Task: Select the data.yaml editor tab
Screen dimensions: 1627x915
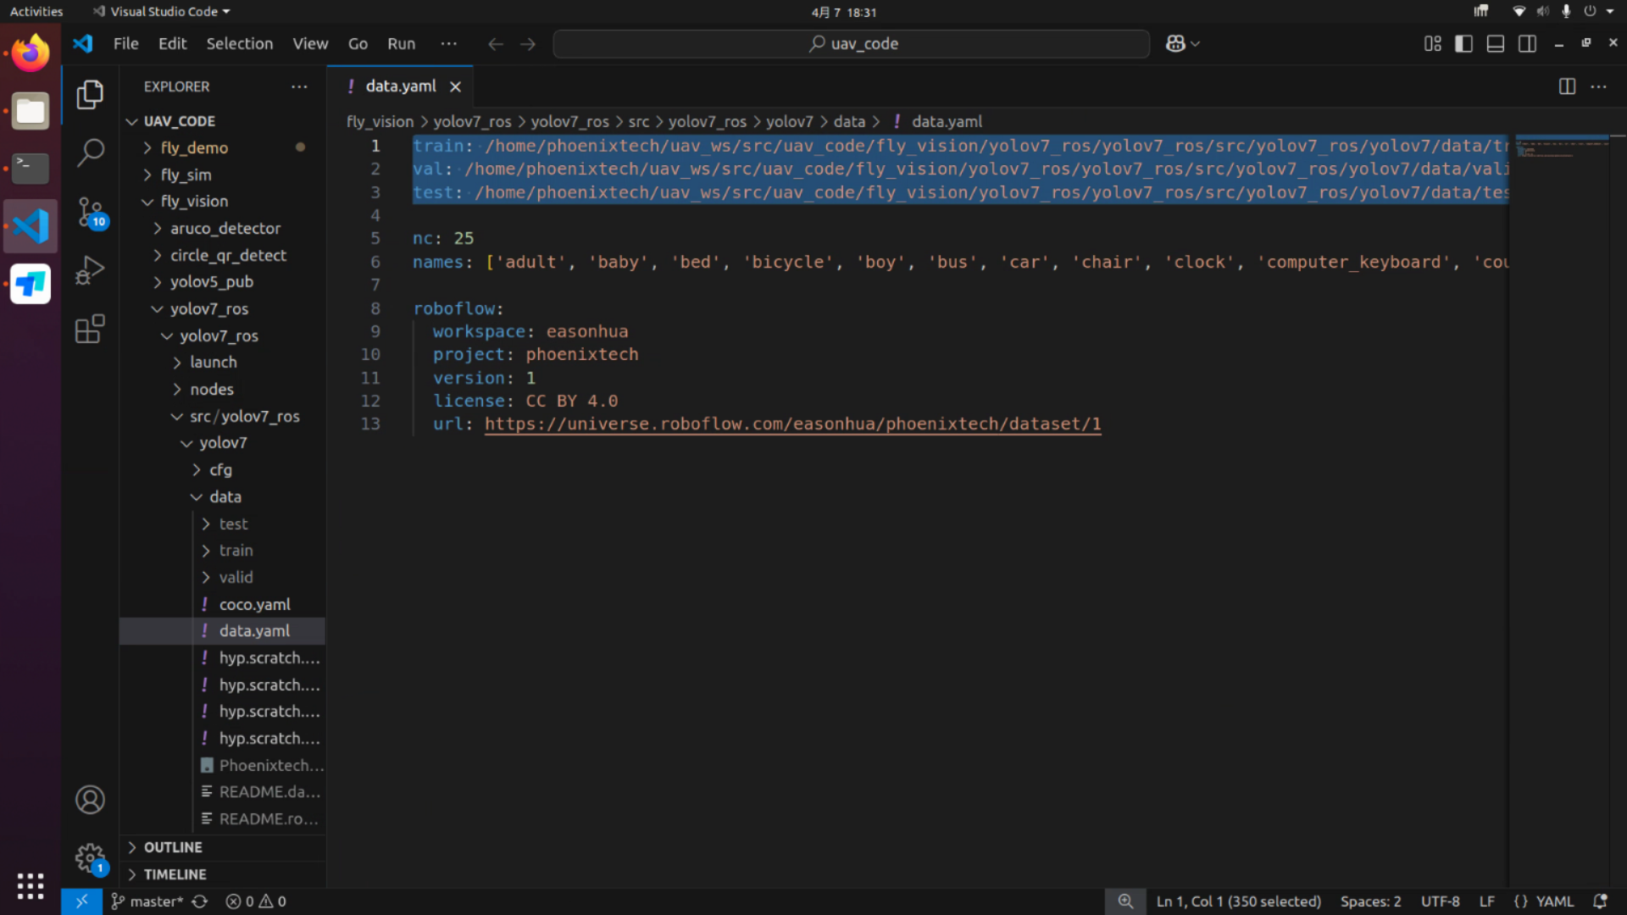Action: (400, 86)
